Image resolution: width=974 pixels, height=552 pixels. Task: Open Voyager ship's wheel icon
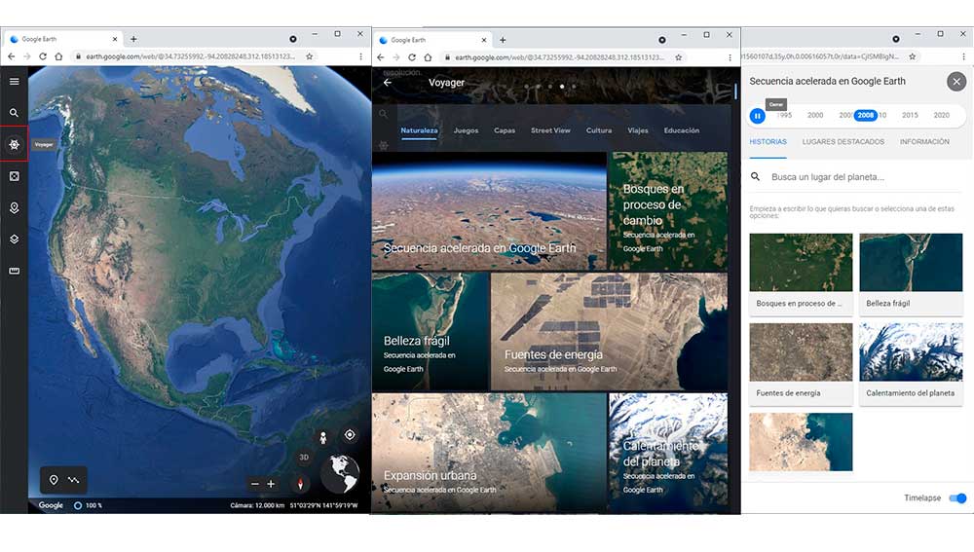14,144
